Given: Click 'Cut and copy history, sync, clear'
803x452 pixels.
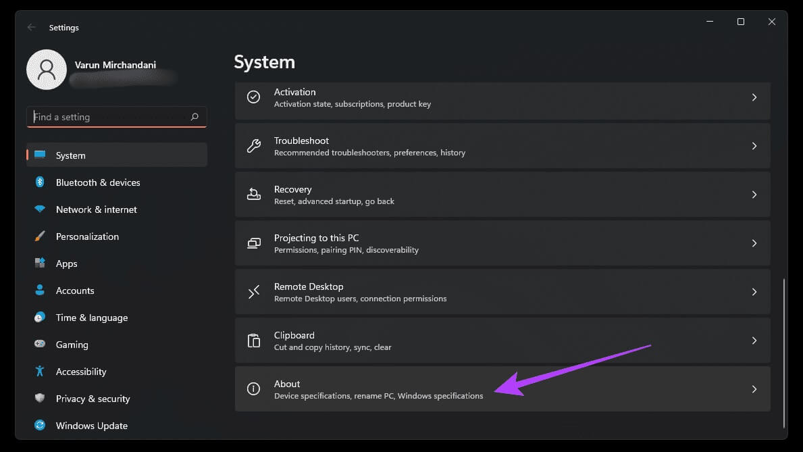Looking at the screenshot, I should 332,347.
